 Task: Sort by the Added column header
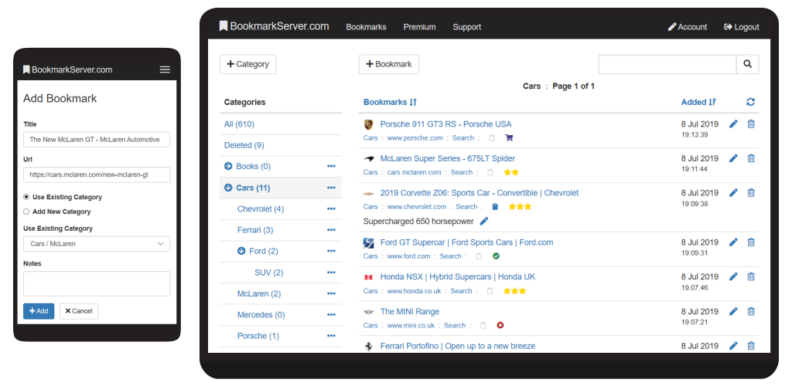click(x=698, y=103)
